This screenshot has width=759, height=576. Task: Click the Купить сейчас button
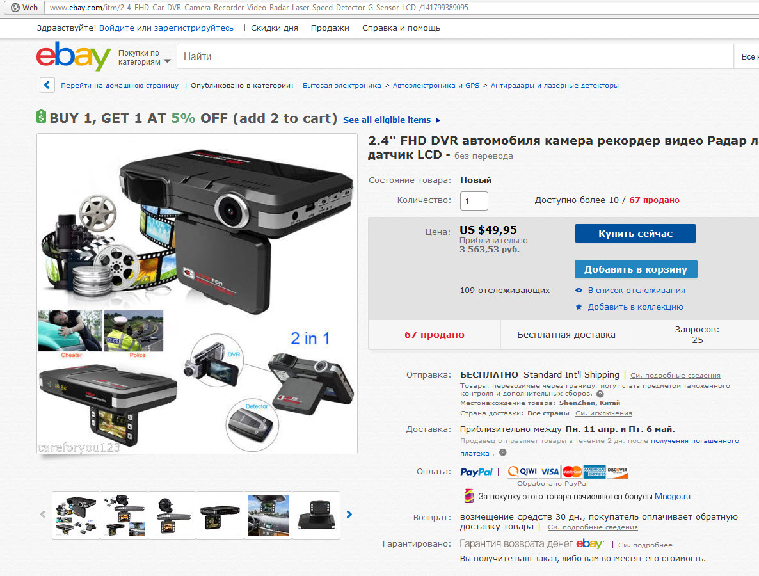pyautogui.click(x=635, y=234)
